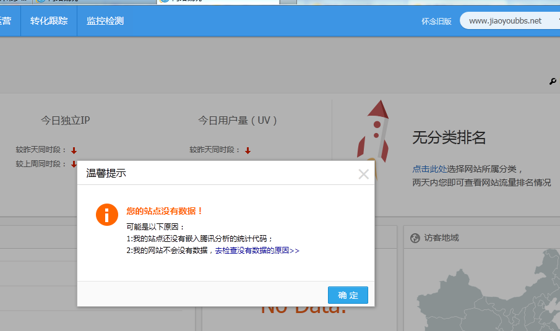Click the 温馨提示 dialog title
The image size is (560, 331).
coord(106,173)
